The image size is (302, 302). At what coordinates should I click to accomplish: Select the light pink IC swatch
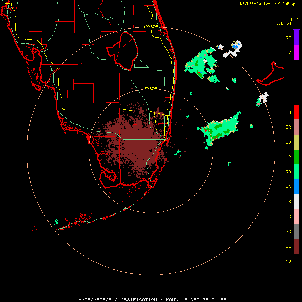296,216
